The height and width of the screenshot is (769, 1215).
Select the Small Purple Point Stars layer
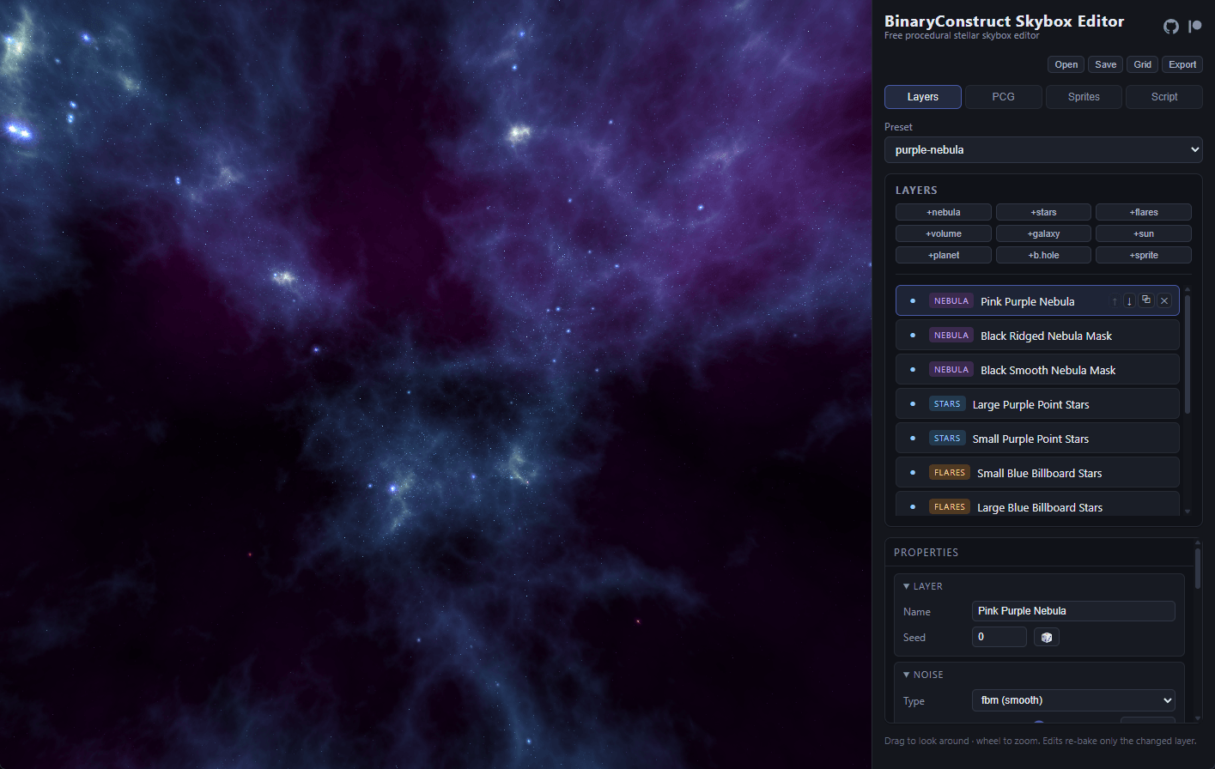pyautogui.click(x=1037, y=439)
